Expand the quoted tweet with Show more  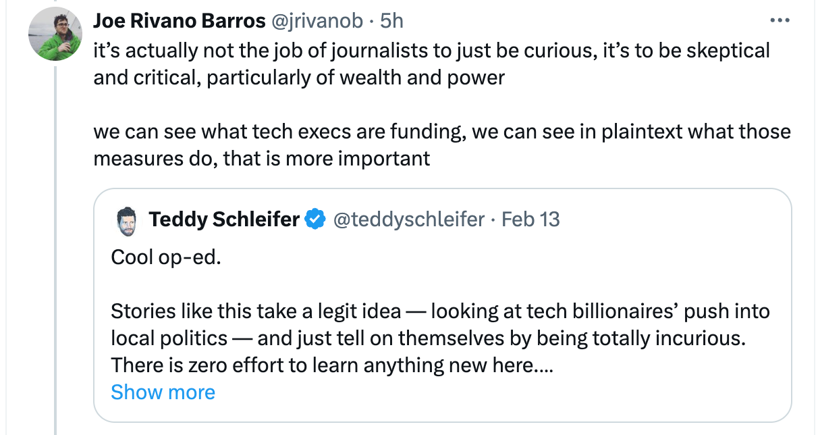(163, 392)
